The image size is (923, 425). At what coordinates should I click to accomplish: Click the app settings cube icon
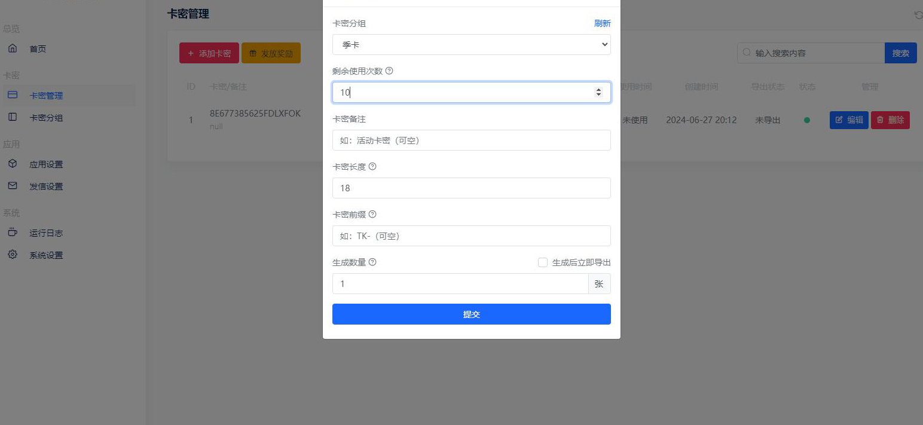pos(13,164)
